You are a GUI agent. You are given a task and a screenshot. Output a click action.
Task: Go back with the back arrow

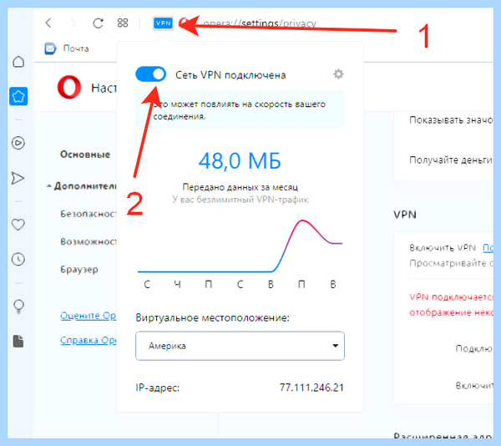(x=48, y=23)
